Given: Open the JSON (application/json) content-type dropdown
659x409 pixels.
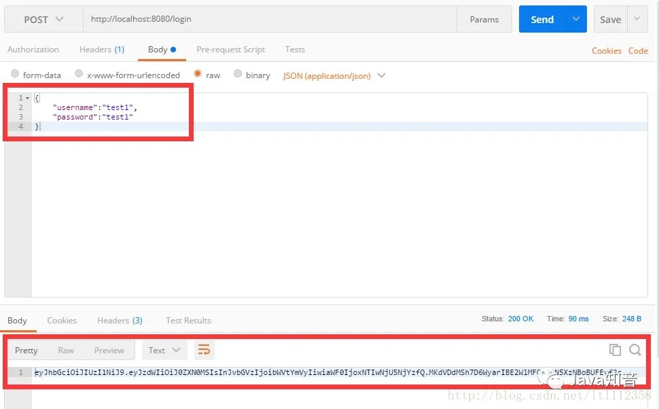Looking at the screenshot, I should [x=334, y=75].
